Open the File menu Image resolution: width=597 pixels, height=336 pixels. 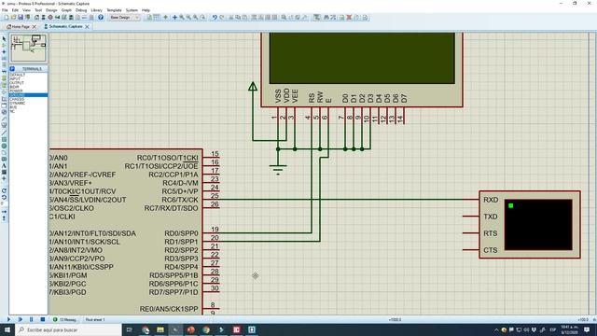5,10
